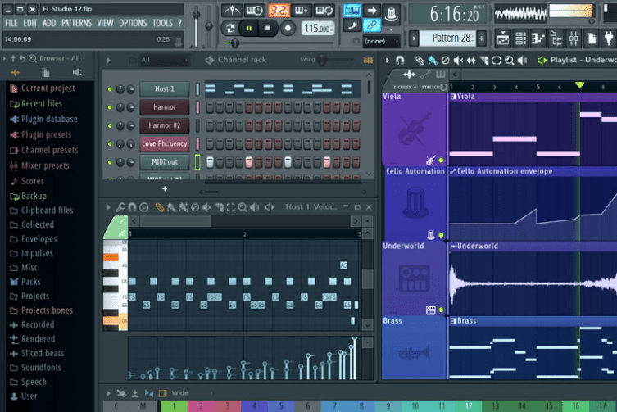
Task: Open channel rack options menu arrow
Action: pyautogui.click(x=109, y=61)
